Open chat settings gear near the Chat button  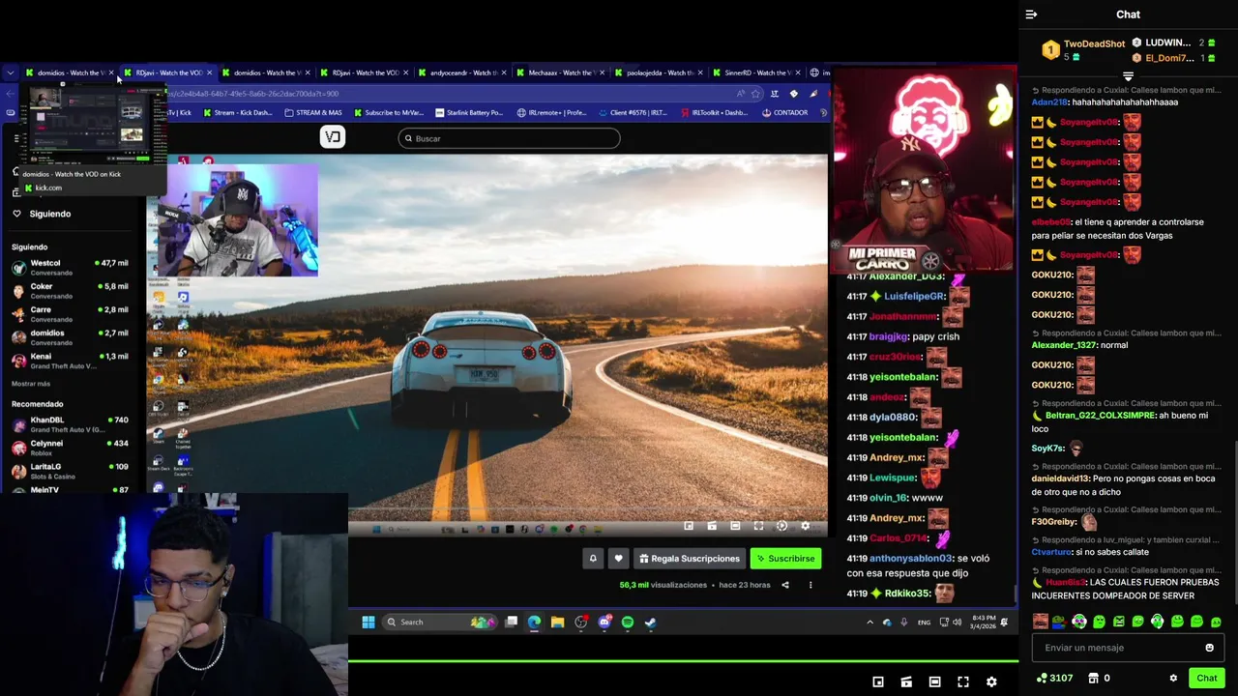coord(1173,679)
